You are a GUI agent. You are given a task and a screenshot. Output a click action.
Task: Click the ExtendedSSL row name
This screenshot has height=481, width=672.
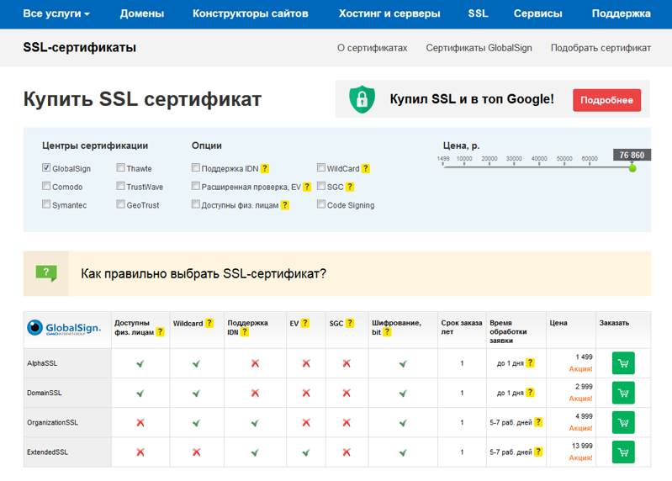[47, 452]
